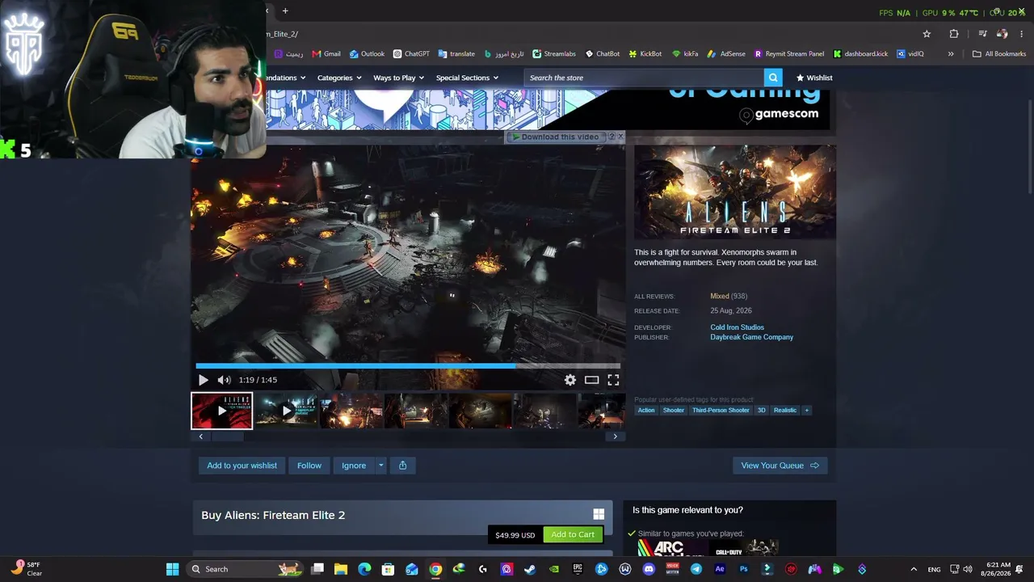Open the Outlook bookmark

click(x=367, y=54)
